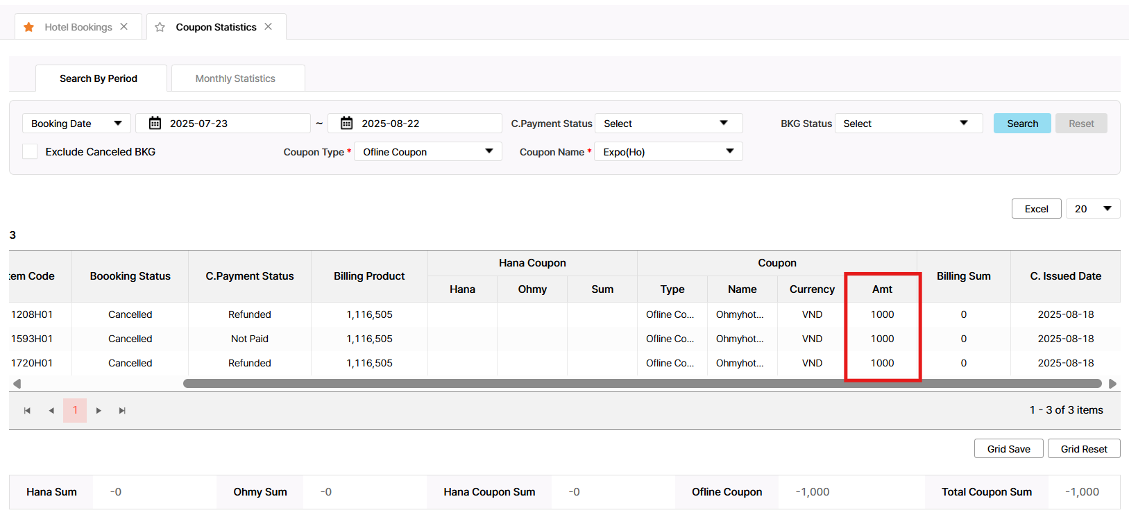The height and width of the screenshot is (524, 1129).
Task: Open the Coupon Type dropdown
Action: (x=427, y=151)
